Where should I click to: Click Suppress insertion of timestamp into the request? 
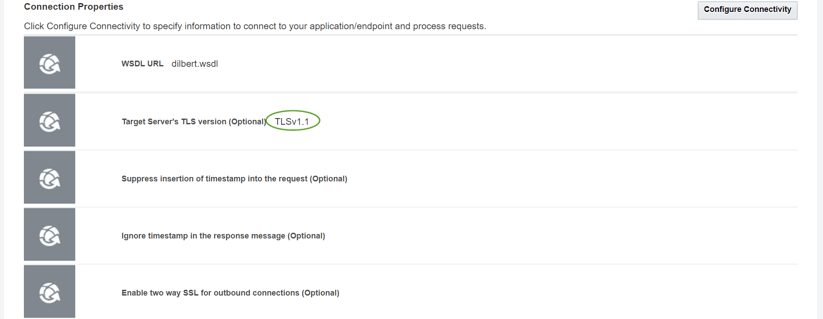click(x=234, y=179)
